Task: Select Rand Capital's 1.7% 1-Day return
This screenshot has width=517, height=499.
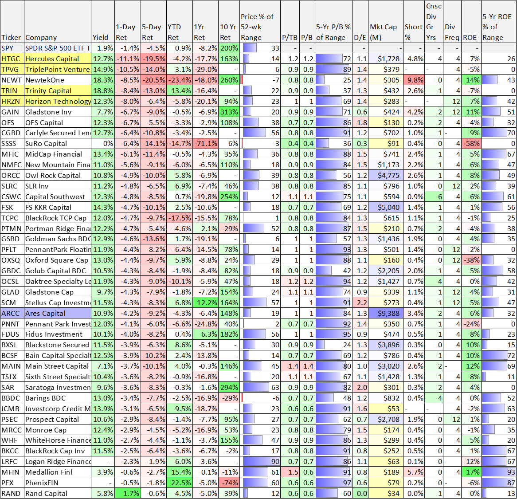Action: click(128, 493)
